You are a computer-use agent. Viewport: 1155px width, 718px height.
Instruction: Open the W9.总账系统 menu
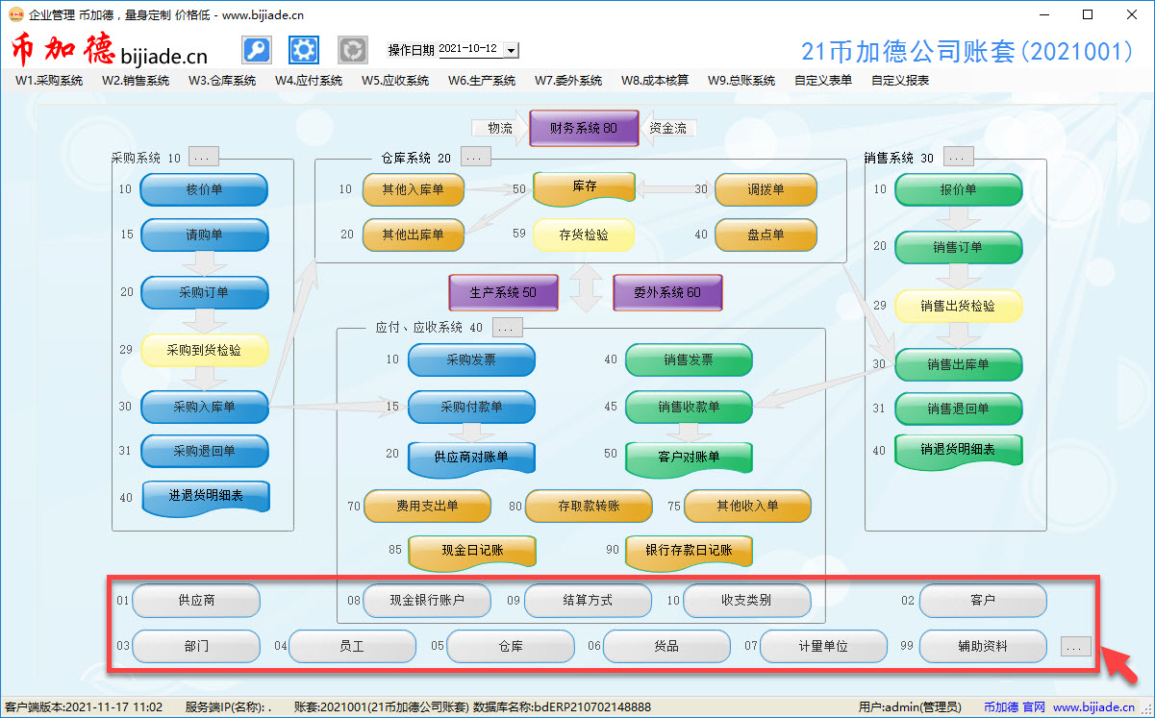(x=741, y=81)
